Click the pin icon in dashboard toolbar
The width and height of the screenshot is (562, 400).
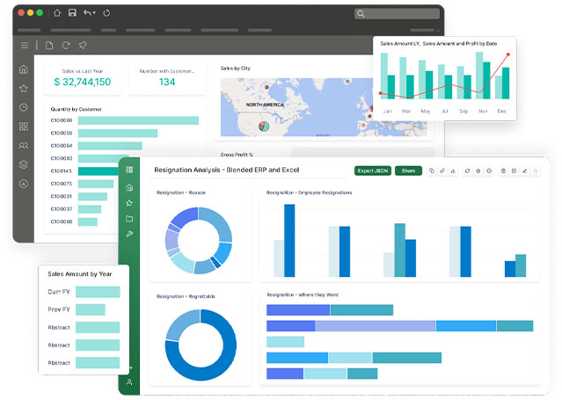coord(82,45)
